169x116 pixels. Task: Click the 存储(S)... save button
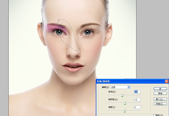(x=160, y=104)
